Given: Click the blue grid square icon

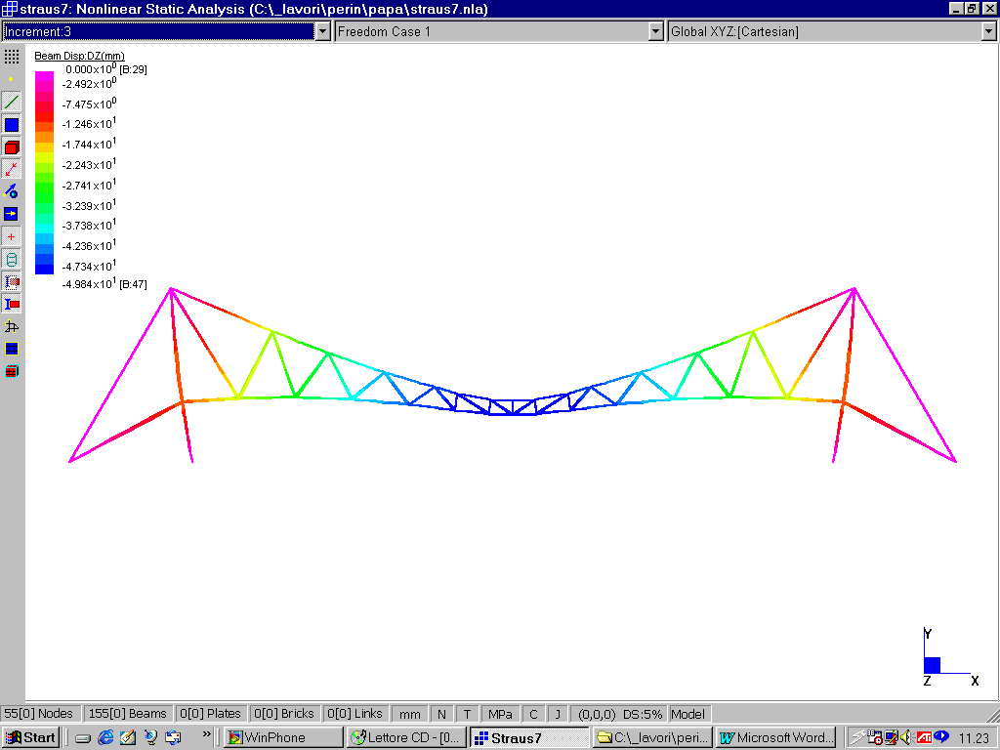Looking at the screenshot, I should click(x=12, y=349).
